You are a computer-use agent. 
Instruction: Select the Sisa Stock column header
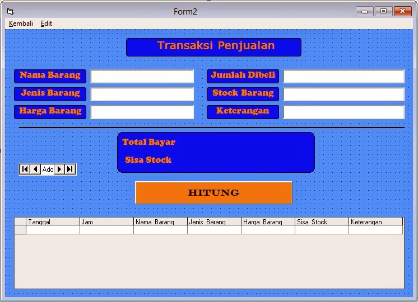pyautogui.click(x=322, y=221)
